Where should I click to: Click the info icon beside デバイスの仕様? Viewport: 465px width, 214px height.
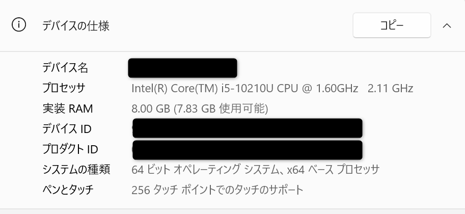tap(19, 25)
